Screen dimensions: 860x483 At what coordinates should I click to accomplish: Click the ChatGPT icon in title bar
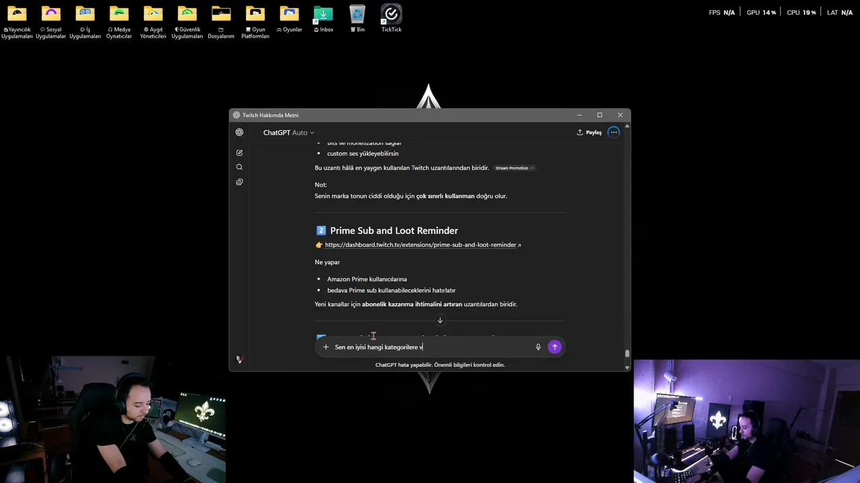pos(236,115)
